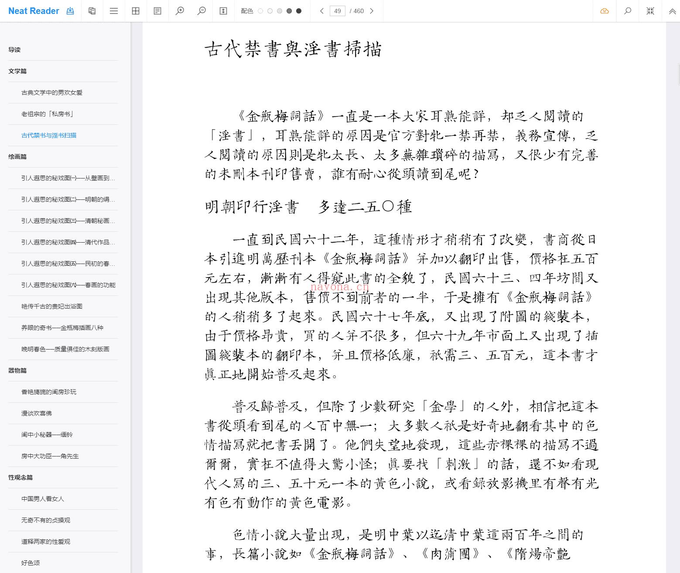Screen dimensions: 680x573
Task: Click the import book icon beside Neat Reader
Action: pos(70,11)
